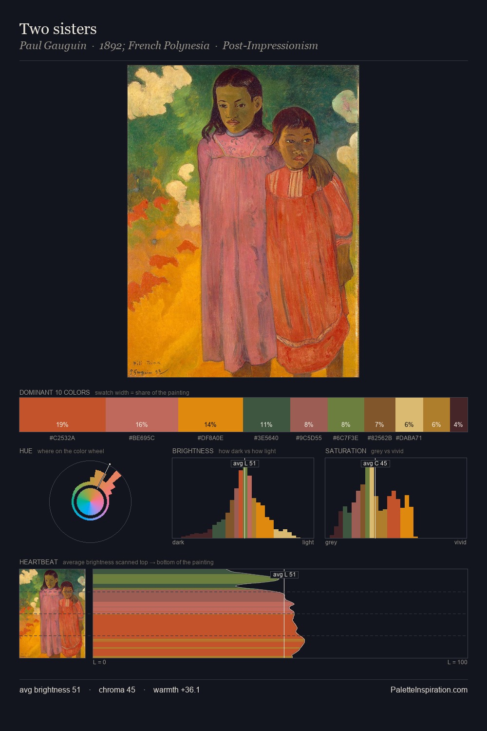The width and height of the screenshot is (487, 731).
Task: Open the main Two sisters painting image
Action: 243,221
